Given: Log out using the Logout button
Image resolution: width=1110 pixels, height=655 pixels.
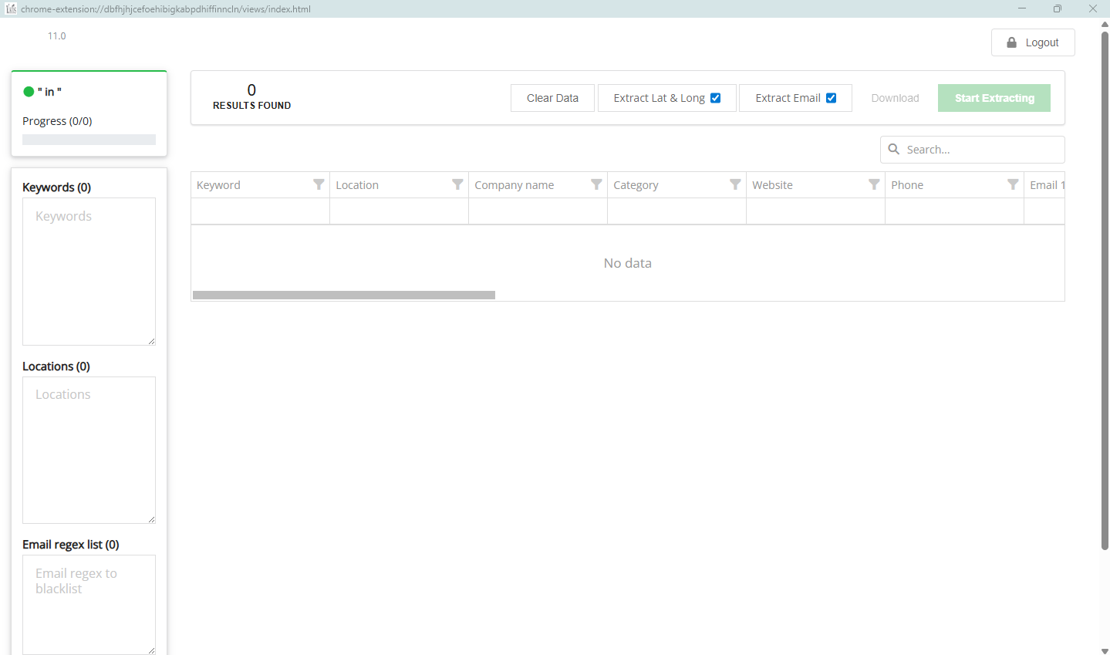Looking at the screenshot, I should pos(1033,42).
